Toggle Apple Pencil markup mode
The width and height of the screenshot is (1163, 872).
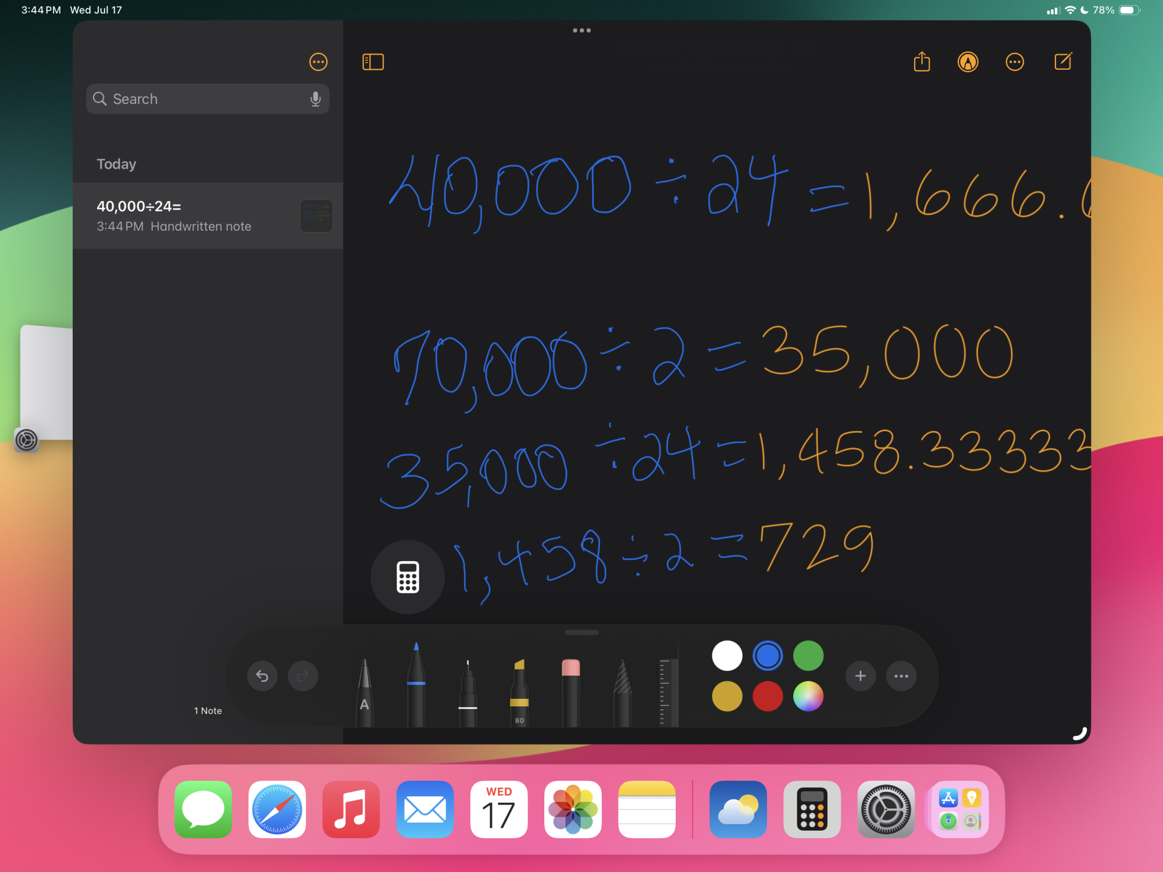coord(968,62)
